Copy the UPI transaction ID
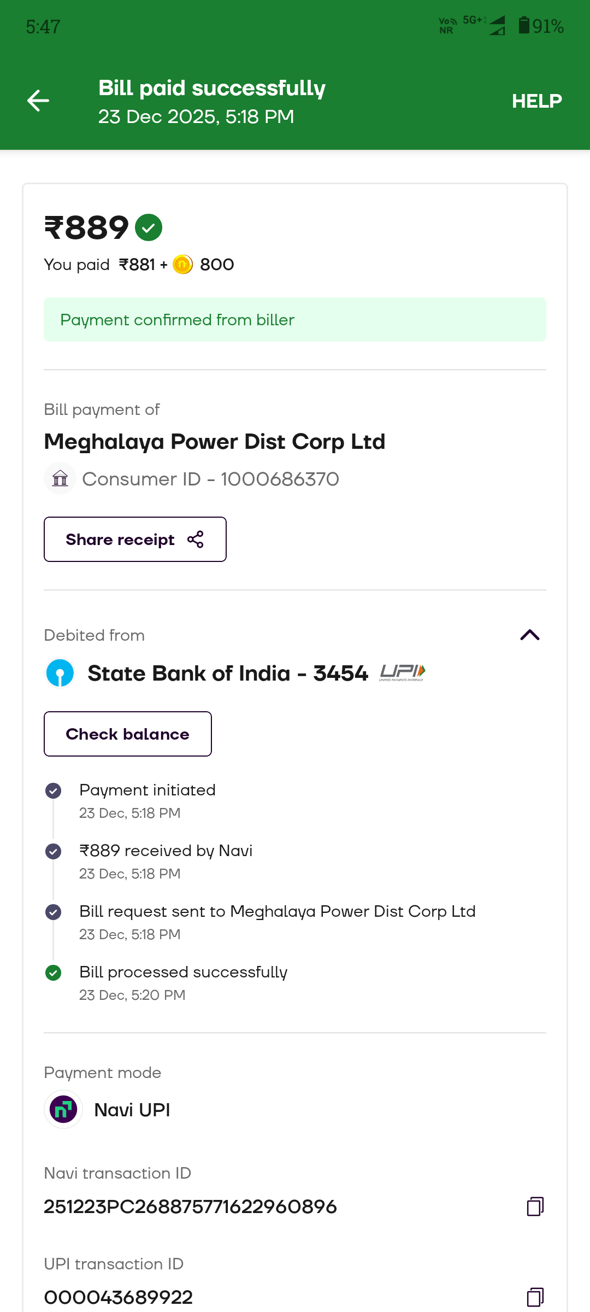The image size is (590, 1312). pos(535,1297)
